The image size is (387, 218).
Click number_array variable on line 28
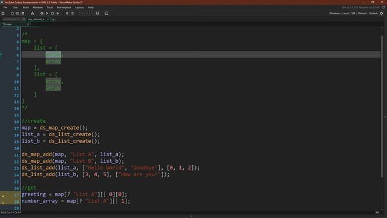(39, 201)
